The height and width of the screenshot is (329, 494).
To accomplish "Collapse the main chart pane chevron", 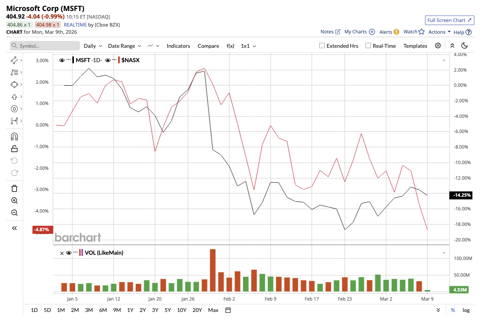I will (x=444, y=60).
